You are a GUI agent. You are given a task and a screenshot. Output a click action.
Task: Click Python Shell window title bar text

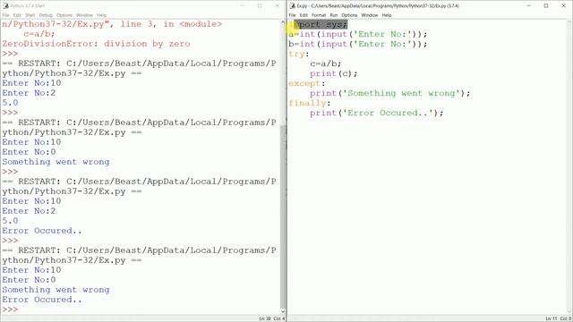coord(28,6)
